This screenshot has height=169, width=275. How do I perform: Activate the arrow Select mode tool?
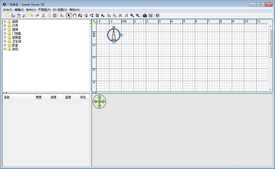tap(69, 15)
